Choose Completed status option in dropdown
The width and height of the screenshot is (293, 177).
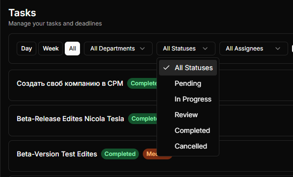click(188, 130)
